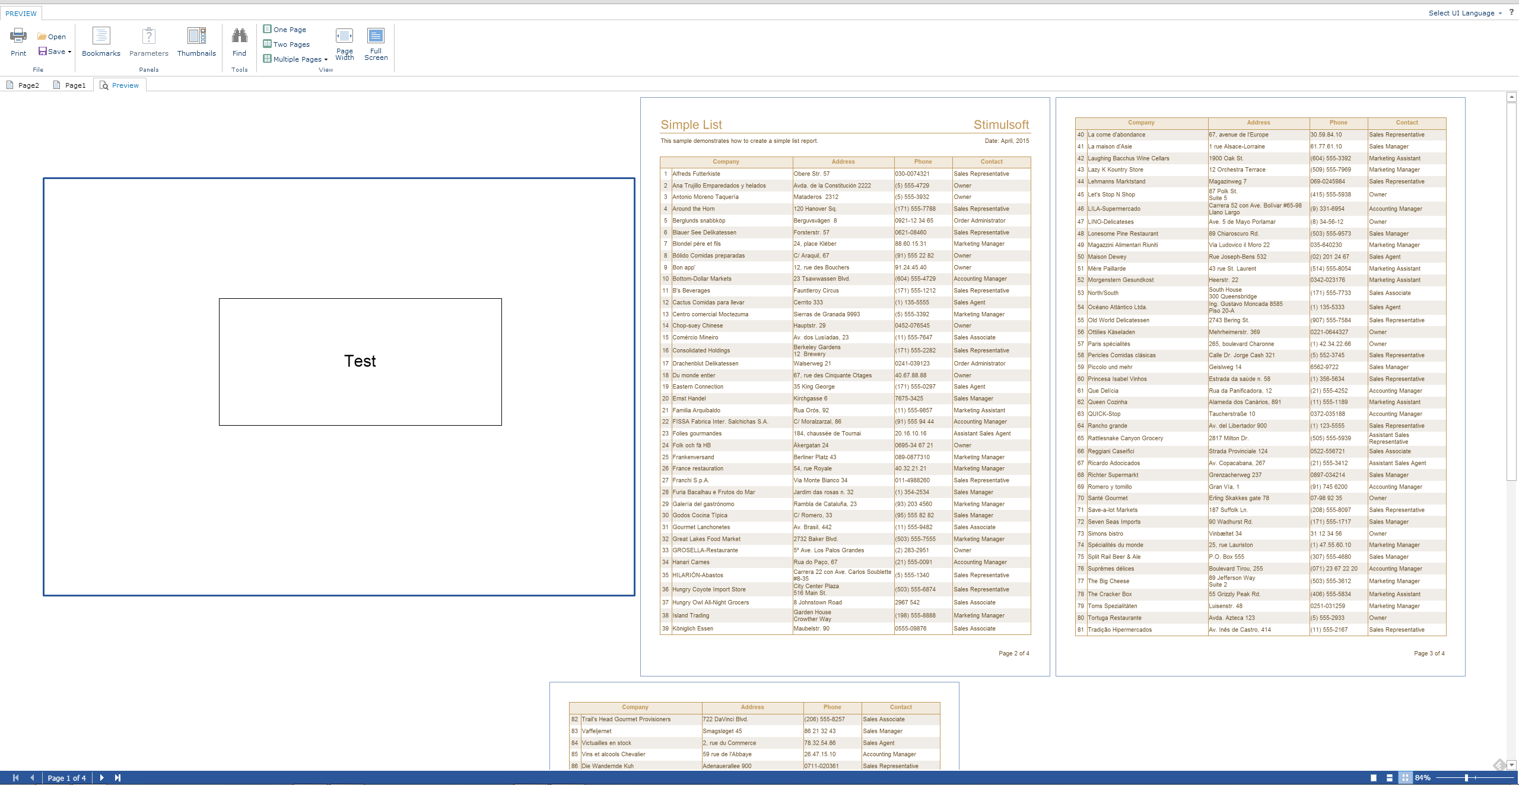Click the Simple List report title
This screenshot has width=1519, height=785.
[x=691, y=125]
